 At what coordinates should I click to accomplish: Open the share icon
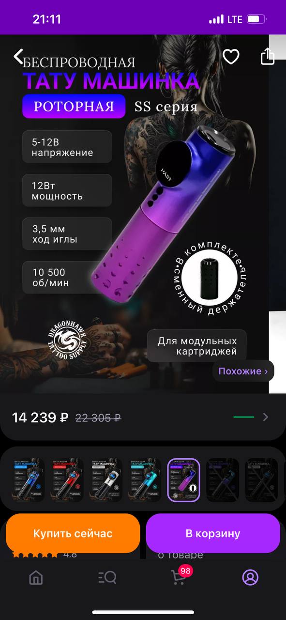coord(268,56)
